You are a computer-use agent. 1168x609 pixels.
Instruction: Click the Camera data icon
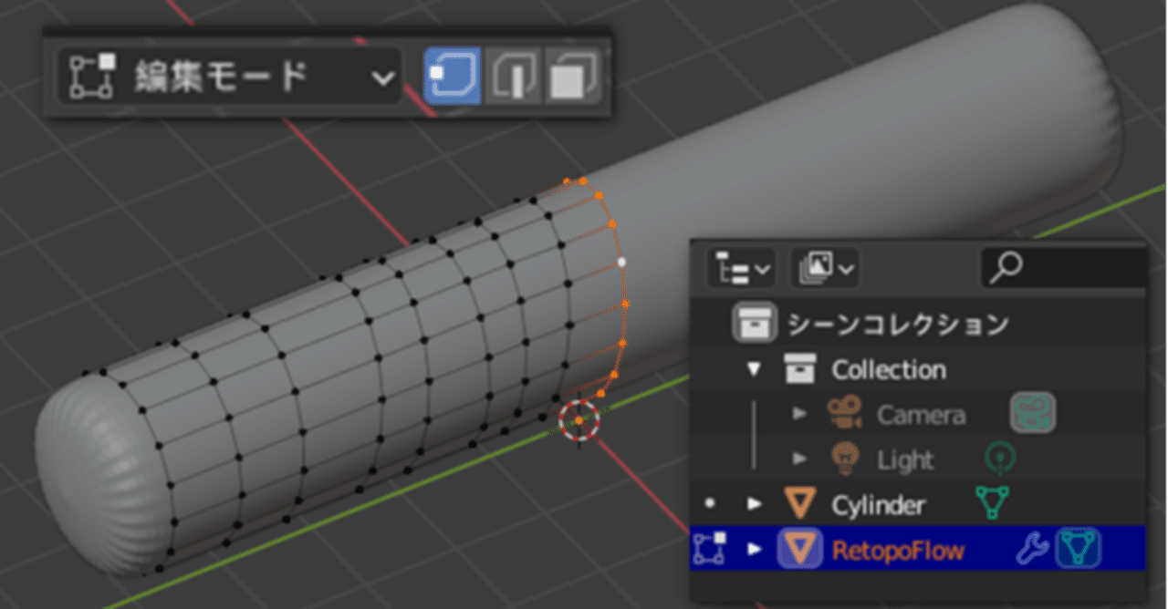1032,413
